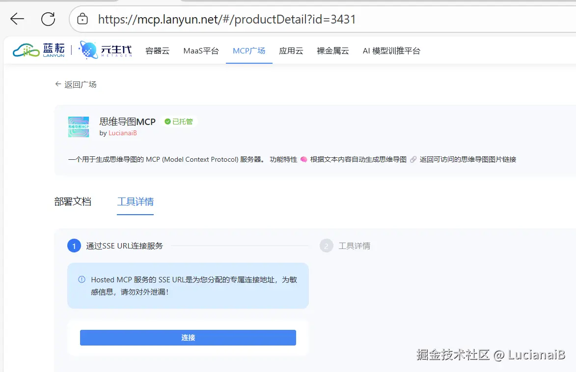Viewport: 576px width, 372px height.
Task: Switch to the 工具详情 tab
Action: (x=135, y=201)
